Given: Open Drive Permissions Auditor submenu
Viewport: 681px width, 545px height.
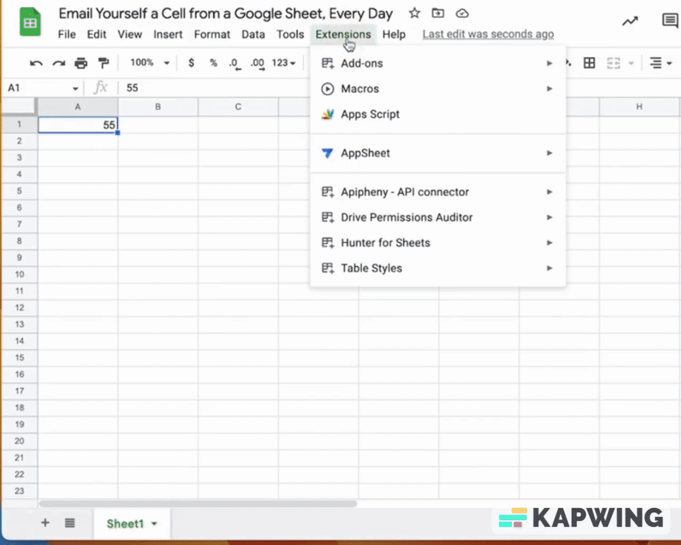Looking at the screenshot, I should (x=438, y=218).
